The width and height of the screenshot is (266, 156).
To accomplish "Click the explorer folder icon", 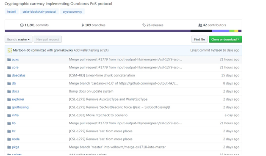I will pos(9,99).
